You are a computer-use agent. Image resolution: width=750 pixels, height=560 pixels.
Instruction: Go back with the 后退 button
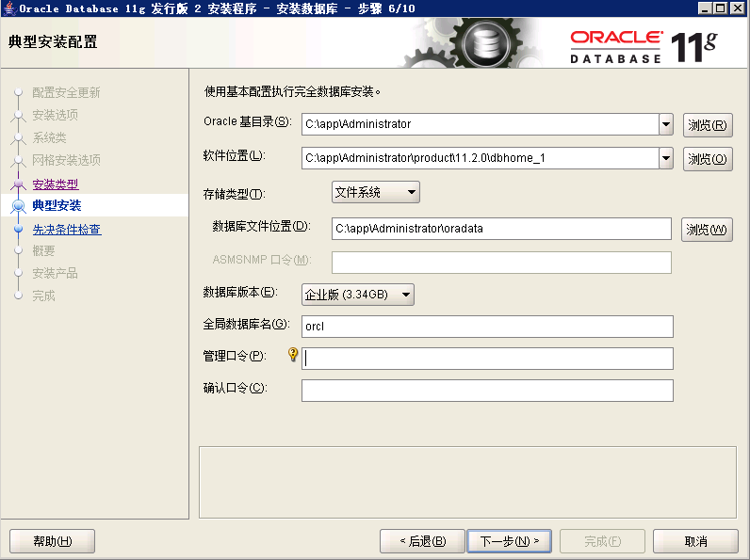[422, 541]
